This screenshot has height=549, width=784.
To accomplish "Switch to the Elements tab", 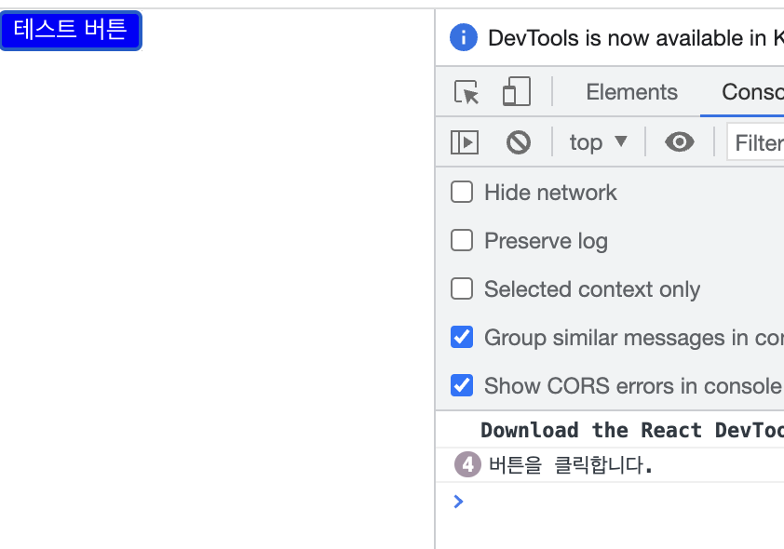I will click(x=631, y=92).
